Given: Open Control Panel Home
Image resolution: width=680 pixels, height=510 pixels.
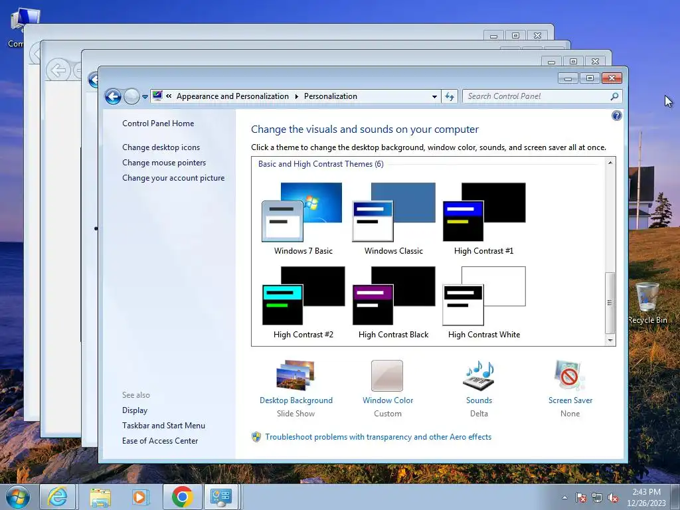Looking at the screenshot, I should pos(158,124).
